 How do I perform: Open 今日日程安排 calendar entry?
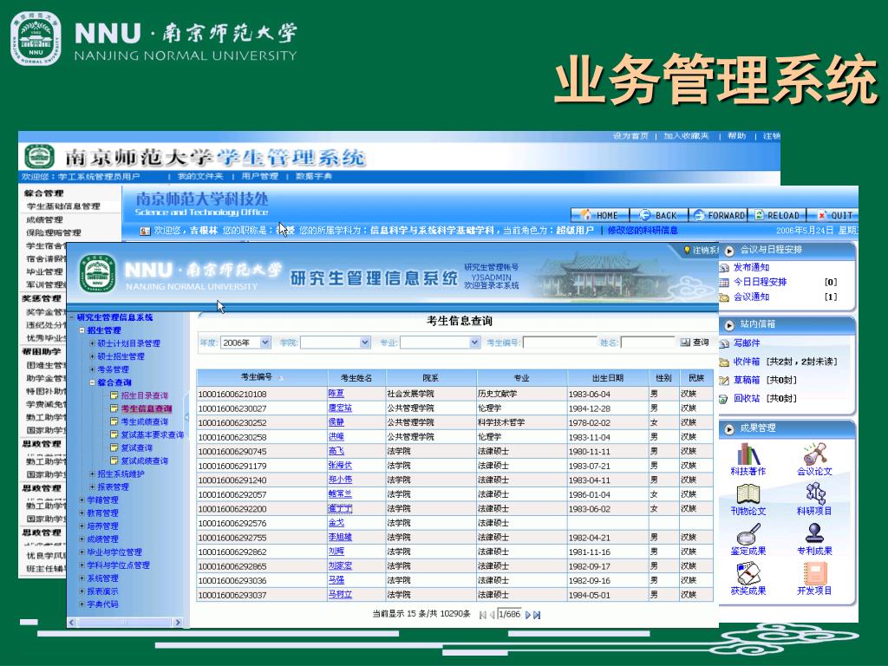[x=760, y=282]
